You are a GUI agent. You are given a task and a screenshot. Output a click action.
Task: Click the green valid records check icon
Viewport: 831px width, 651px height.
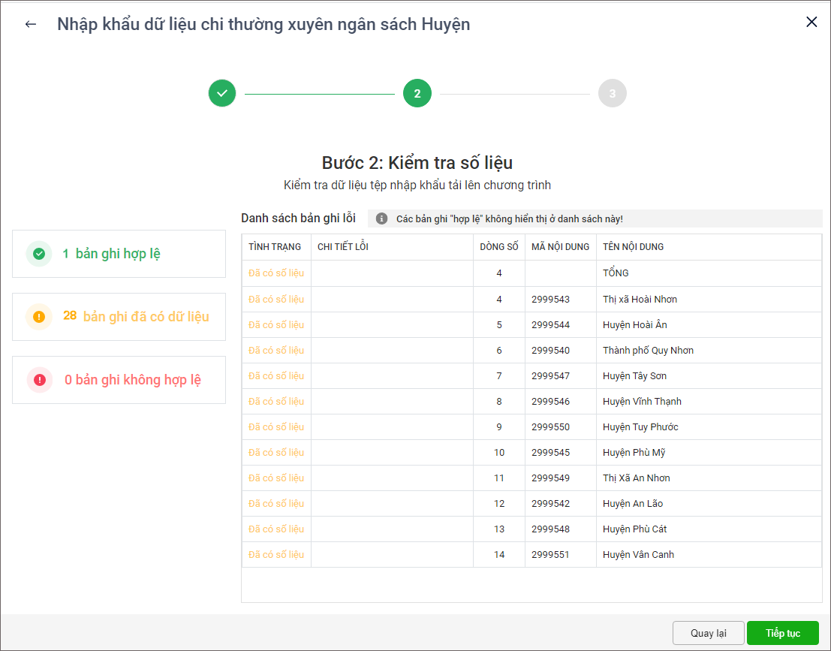pos(39,254)
